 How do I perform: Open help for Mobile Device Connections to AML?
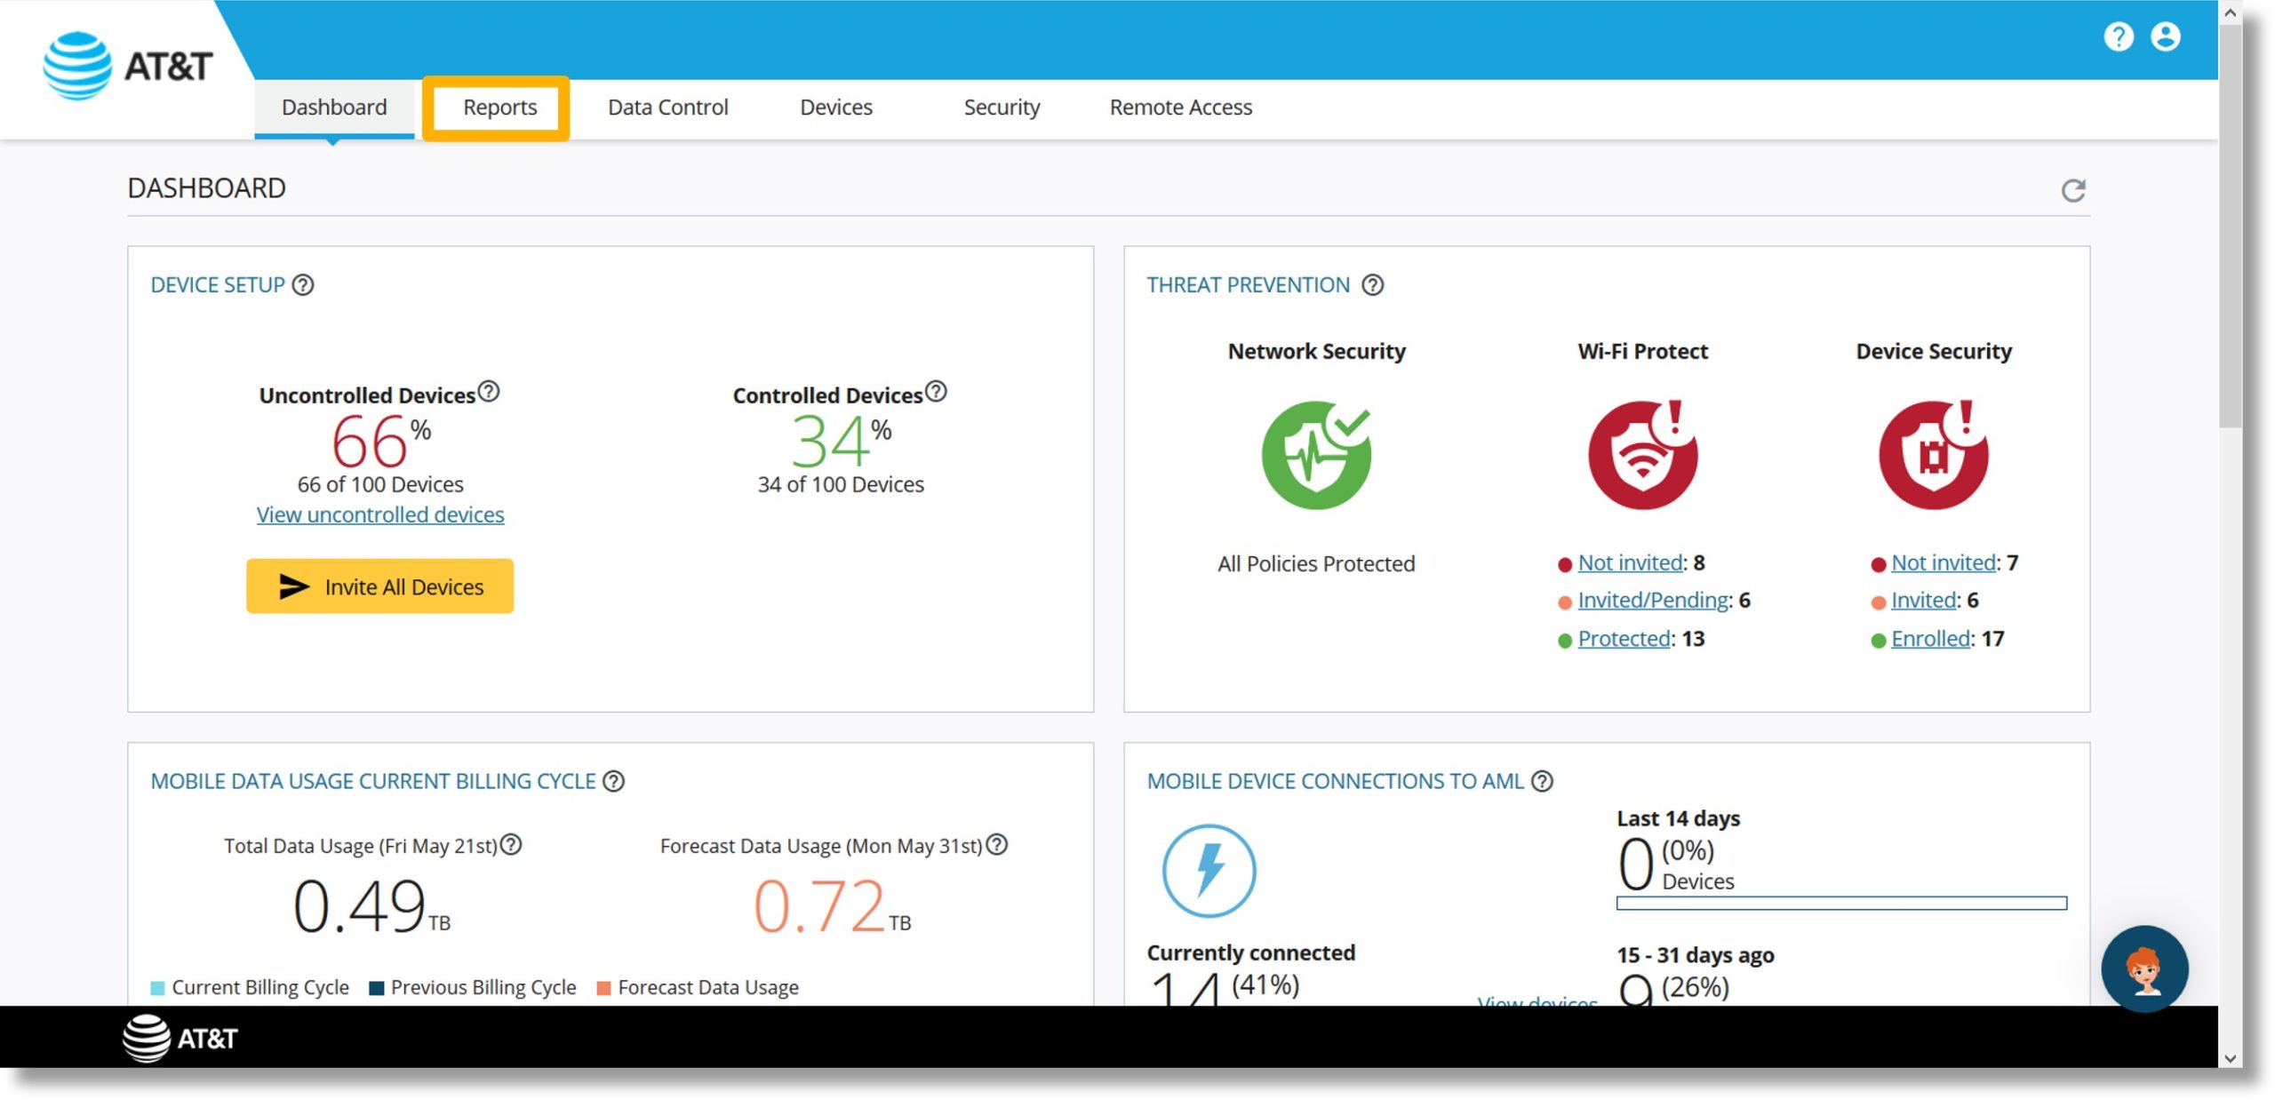tap(1543, 781)
